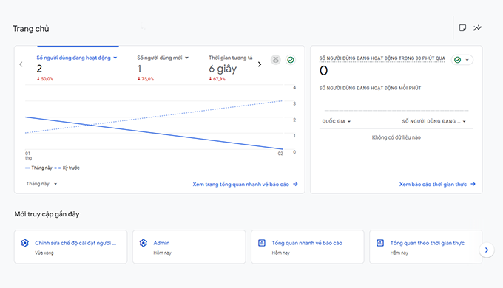Open Tháng này date range dropdown
The height and width of the screenshot is (288, 503).
(41, 184)
